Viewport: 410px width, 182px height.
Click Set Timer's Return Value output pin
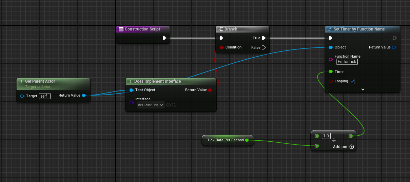click(x=394, y=47)
